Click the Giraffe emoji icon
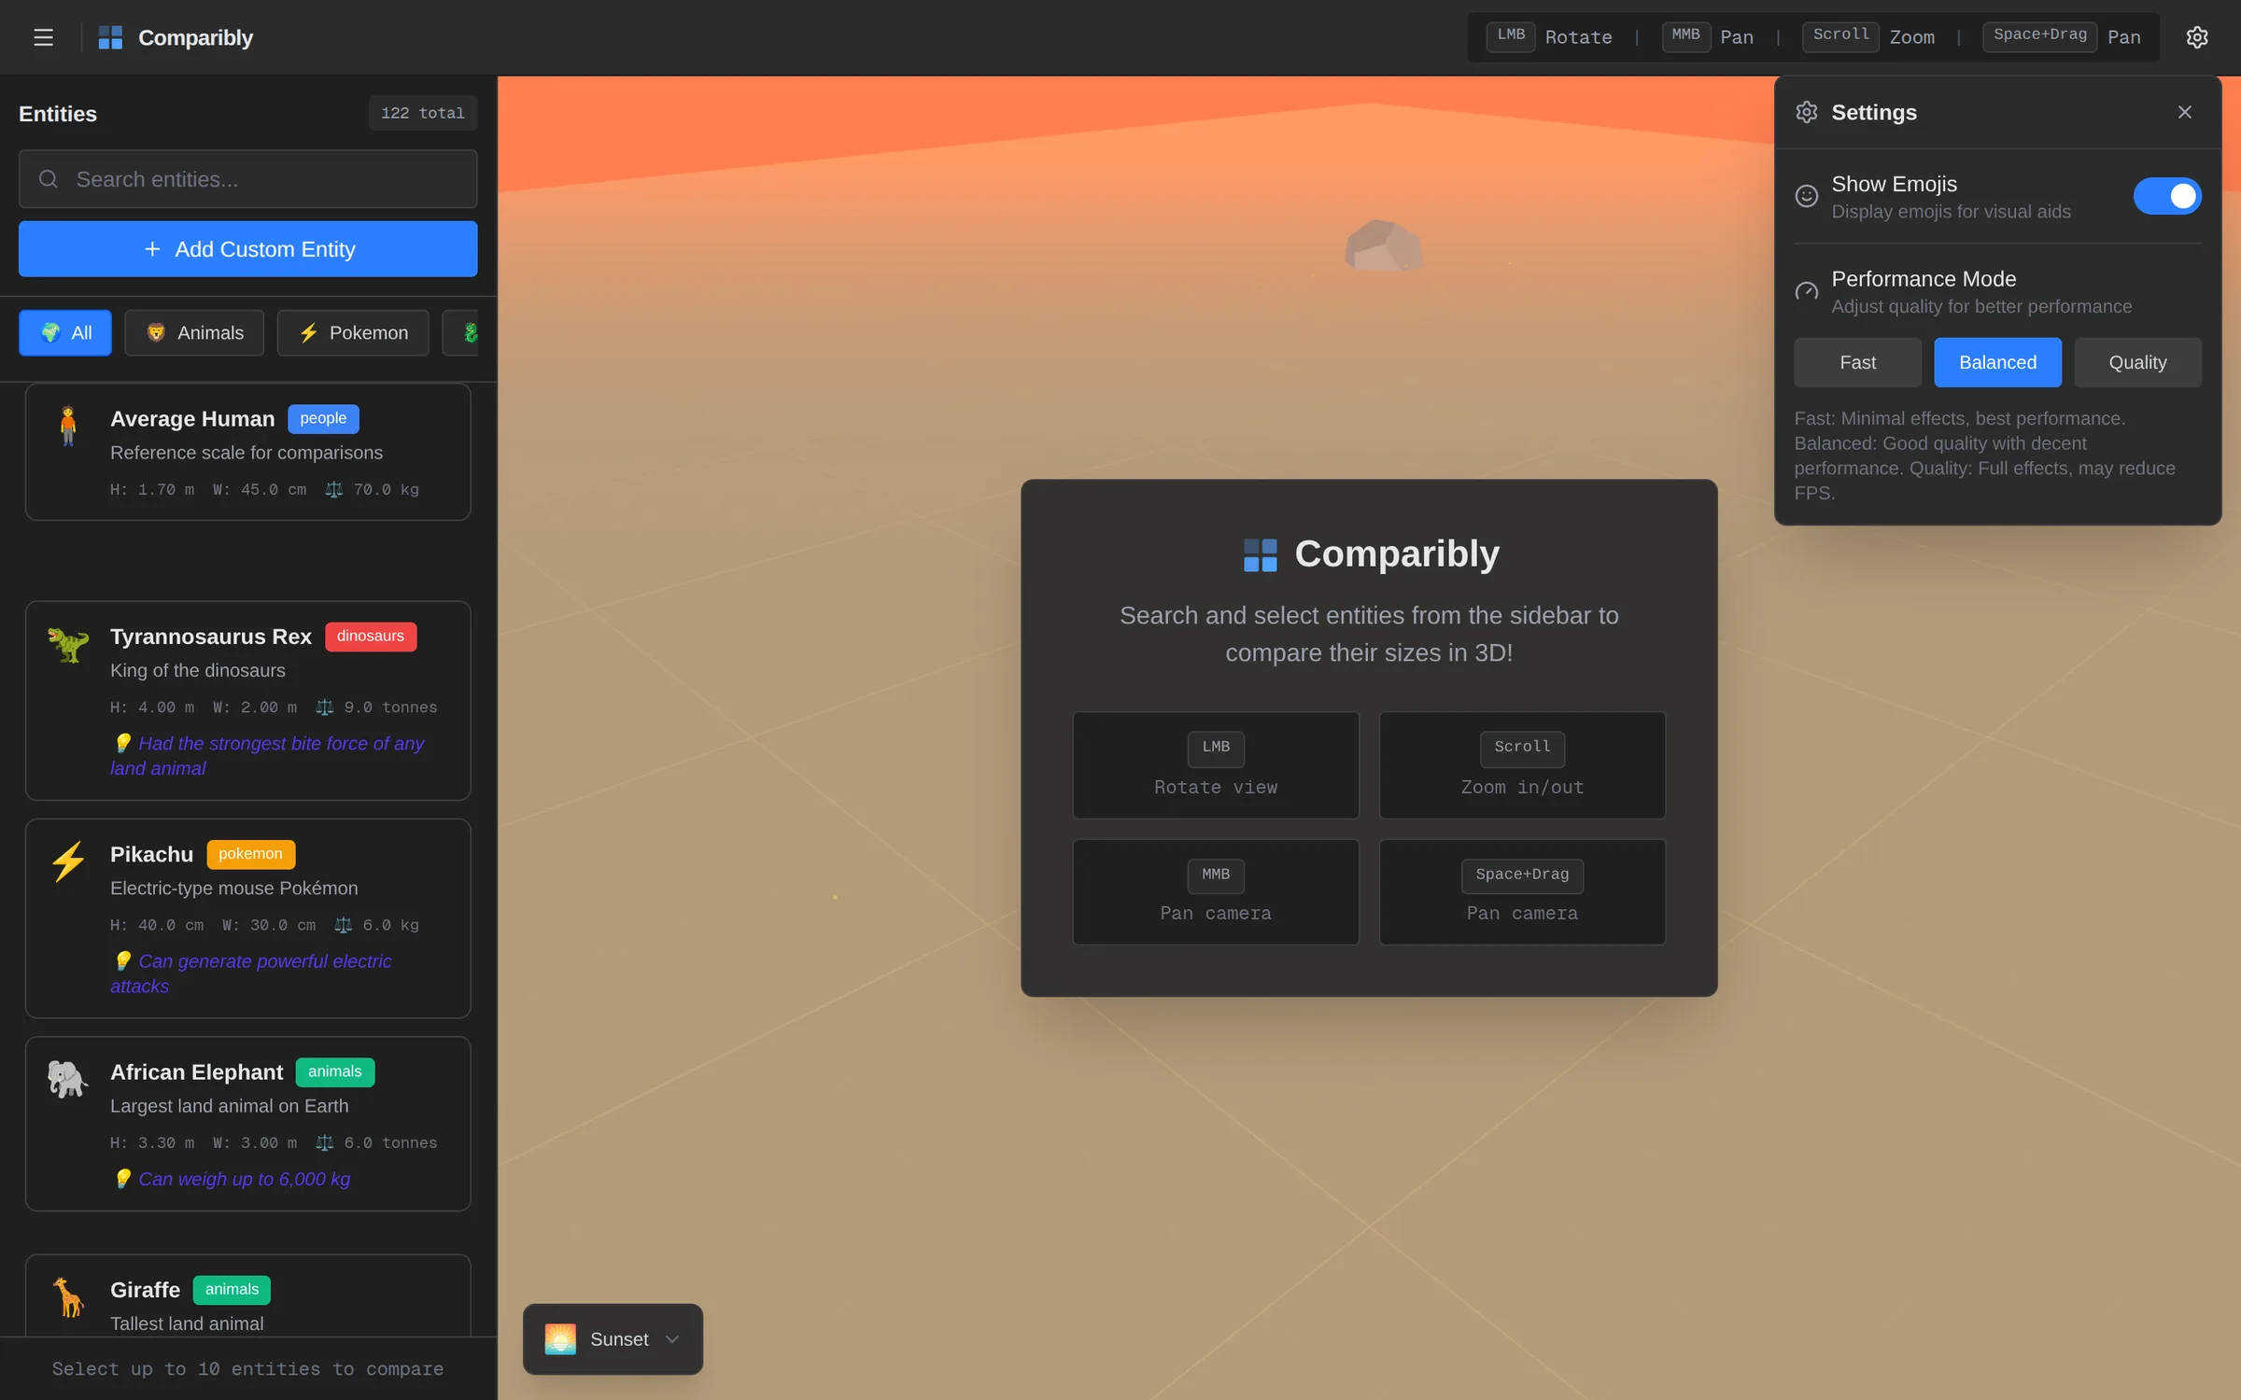Screen dimensions: 2241x1400 [x=68, y=1297]
